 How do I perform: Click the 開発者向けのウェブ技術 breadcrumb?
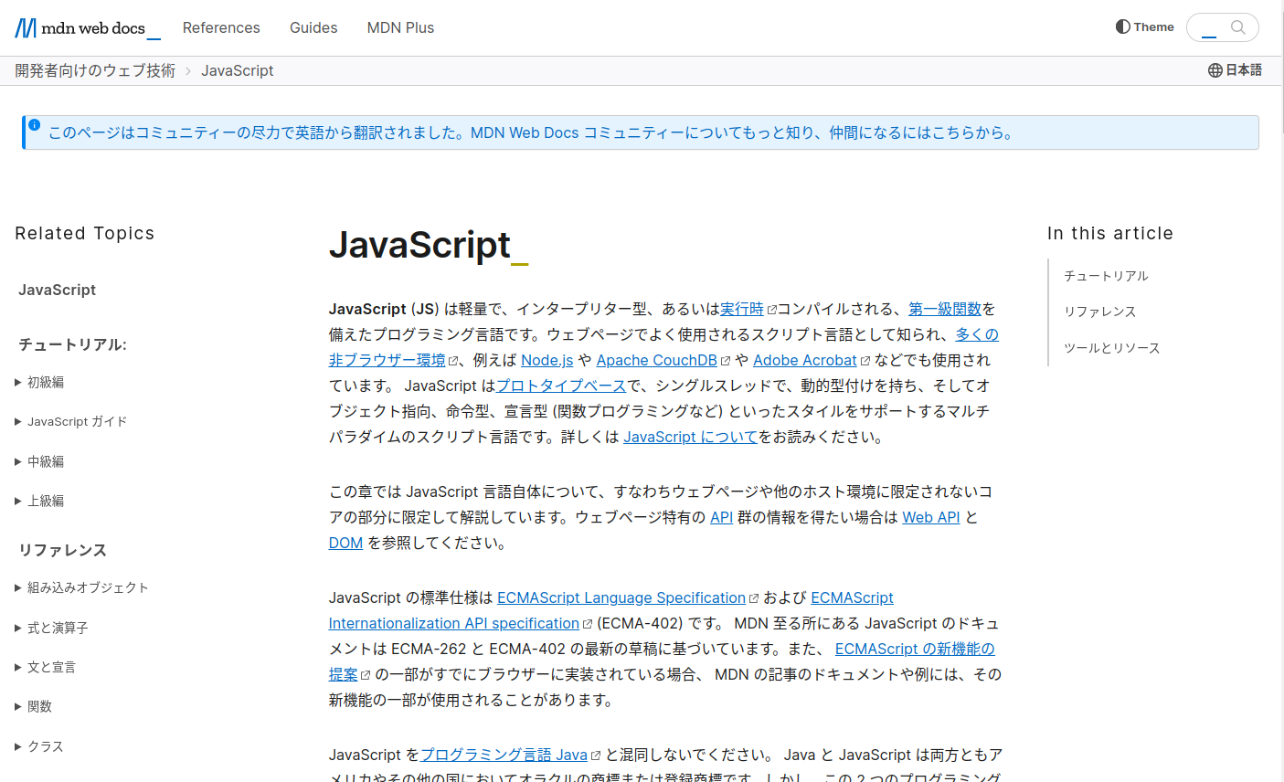tap(95, 70)
